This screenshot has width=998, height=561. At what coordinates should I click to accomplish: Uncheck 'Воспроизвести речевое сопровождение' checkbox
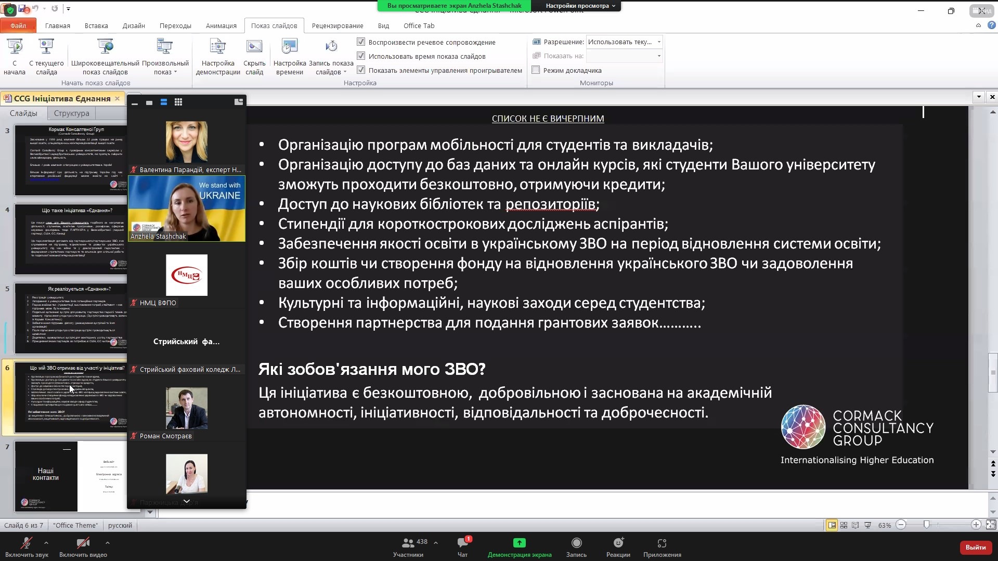(361, 42)
